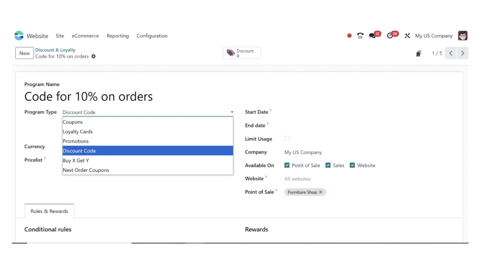Open the debug tools wrench icon
486x260 pixels.
click(407, 36)
